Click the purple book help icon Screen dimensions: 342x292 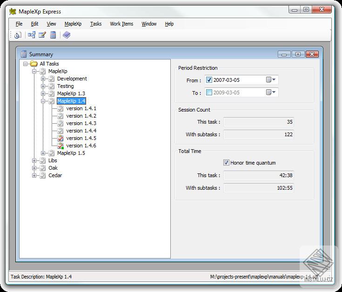67,35
